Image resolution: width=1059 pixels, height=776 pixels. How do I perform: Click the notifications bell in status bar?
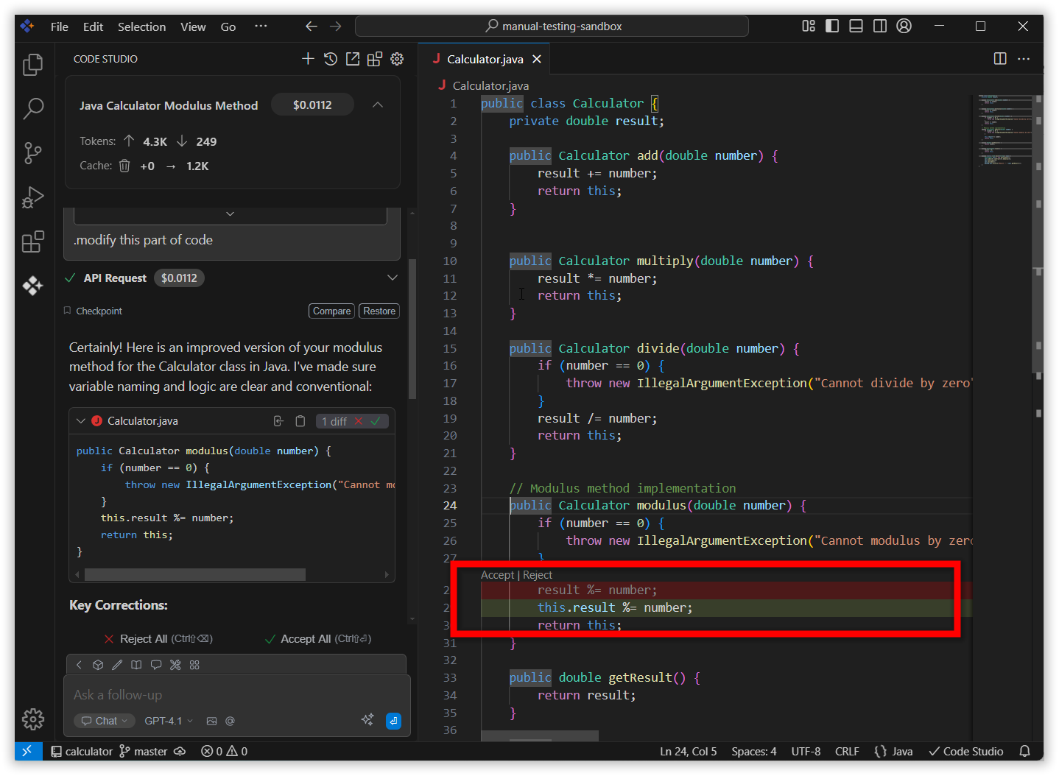pos(1024,751)
